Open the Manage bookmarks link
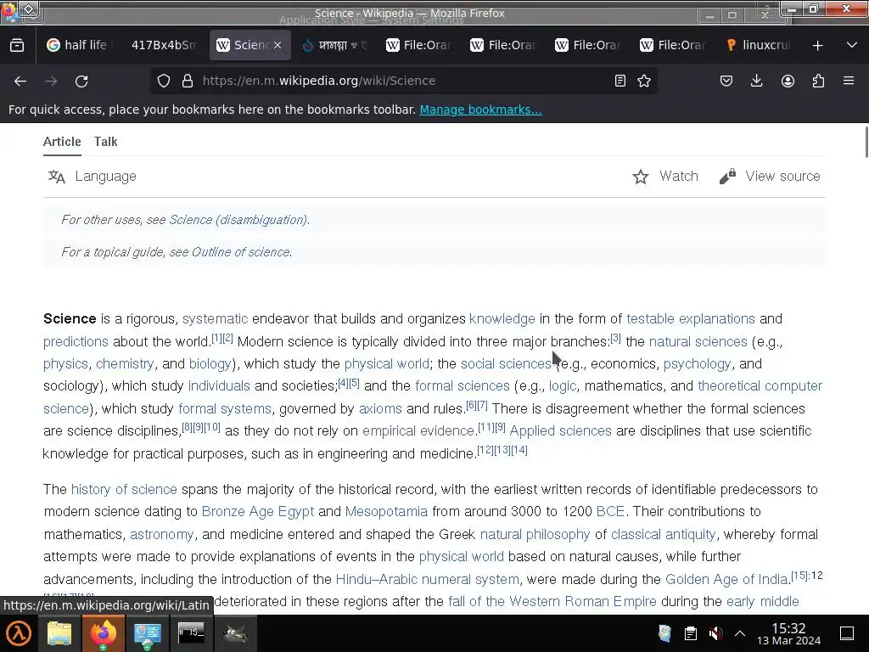 480,110
